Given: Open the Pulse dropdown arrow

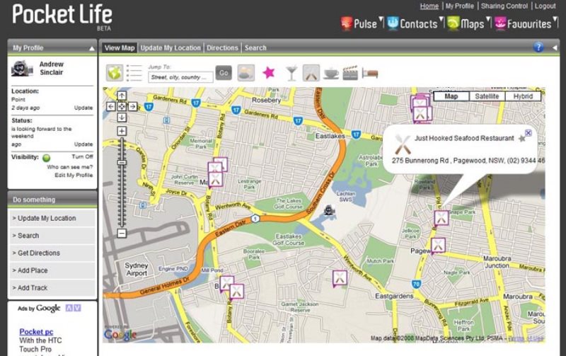Looking at the screenshot, I should tap(381, 20).
